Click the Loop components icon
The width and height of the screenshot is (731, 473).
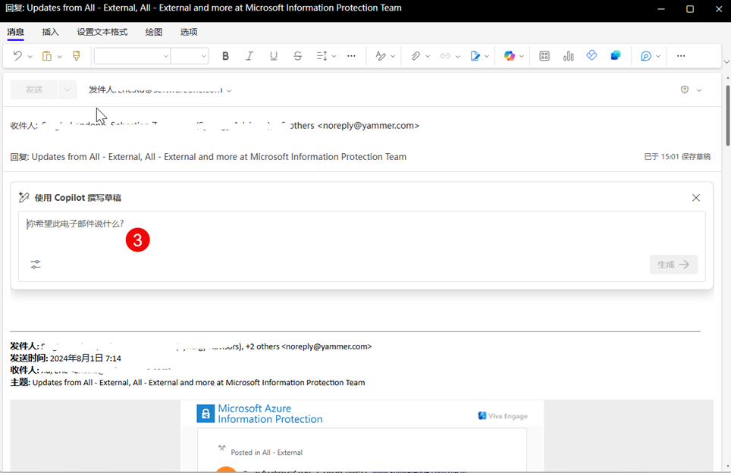[x=591, y=55]
